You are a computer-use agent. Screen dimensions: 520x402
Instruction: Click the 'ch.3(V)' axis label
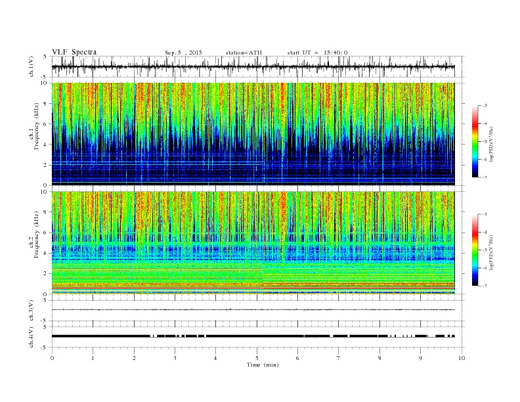click(31, 310)
